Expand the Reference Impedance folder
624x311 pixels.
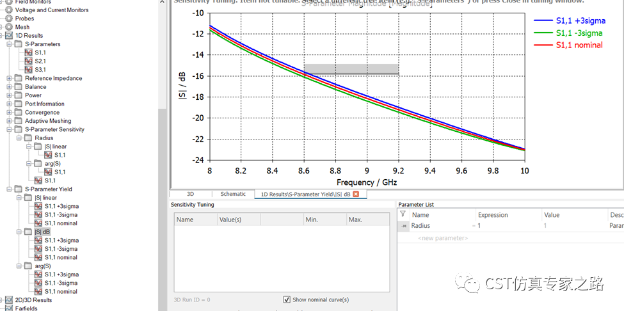click(9, 78)
